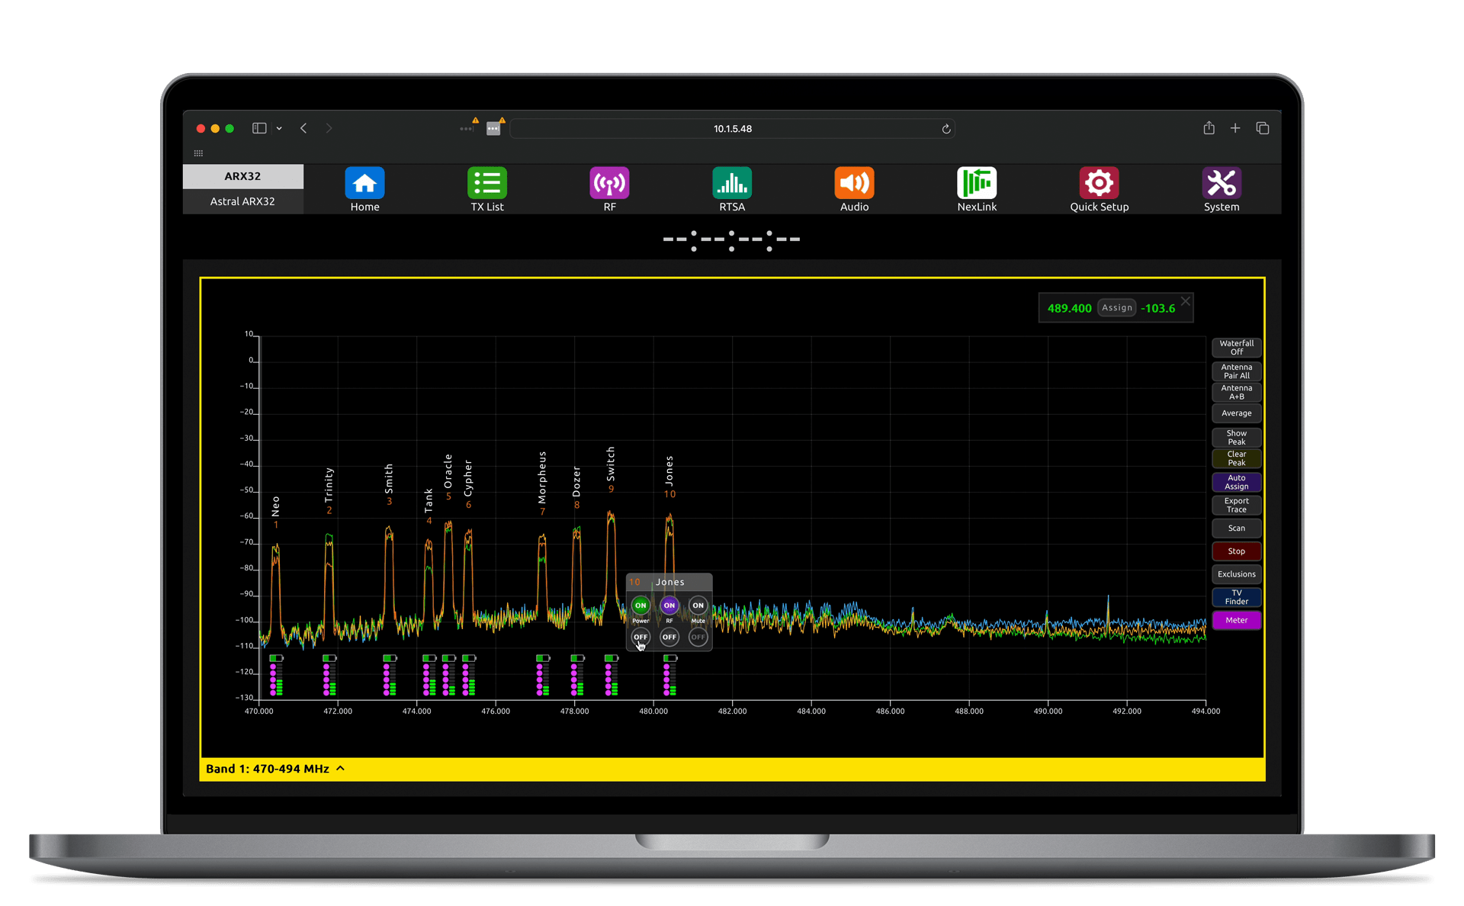The height and width of the screenshot is (906, 1464).
Task: Open the TX List view
Action: [487, 184]
